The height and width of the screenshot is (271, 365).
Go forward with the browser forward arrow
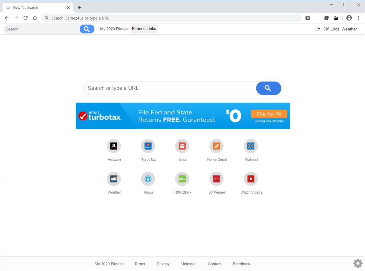16,18
